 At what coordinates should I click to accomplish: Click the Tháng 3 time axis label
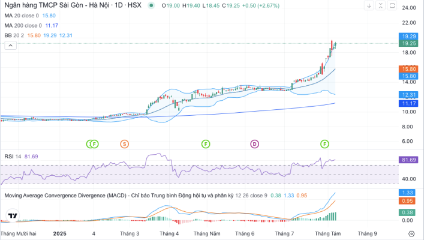click(130, 233)
